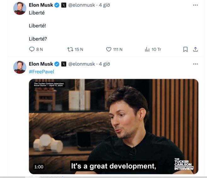
Task: Share the Liberté tweet via upload icon
Action: click(195, 49)
